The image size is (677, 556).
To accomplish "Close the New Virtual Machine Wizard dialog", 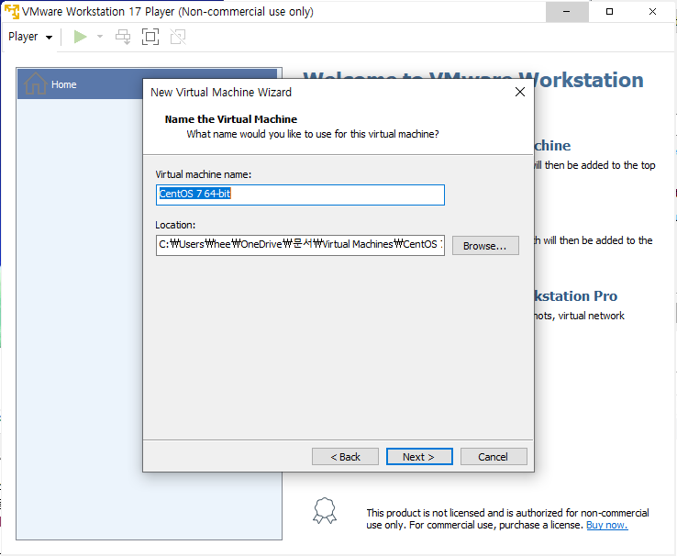I will [520, 92].
